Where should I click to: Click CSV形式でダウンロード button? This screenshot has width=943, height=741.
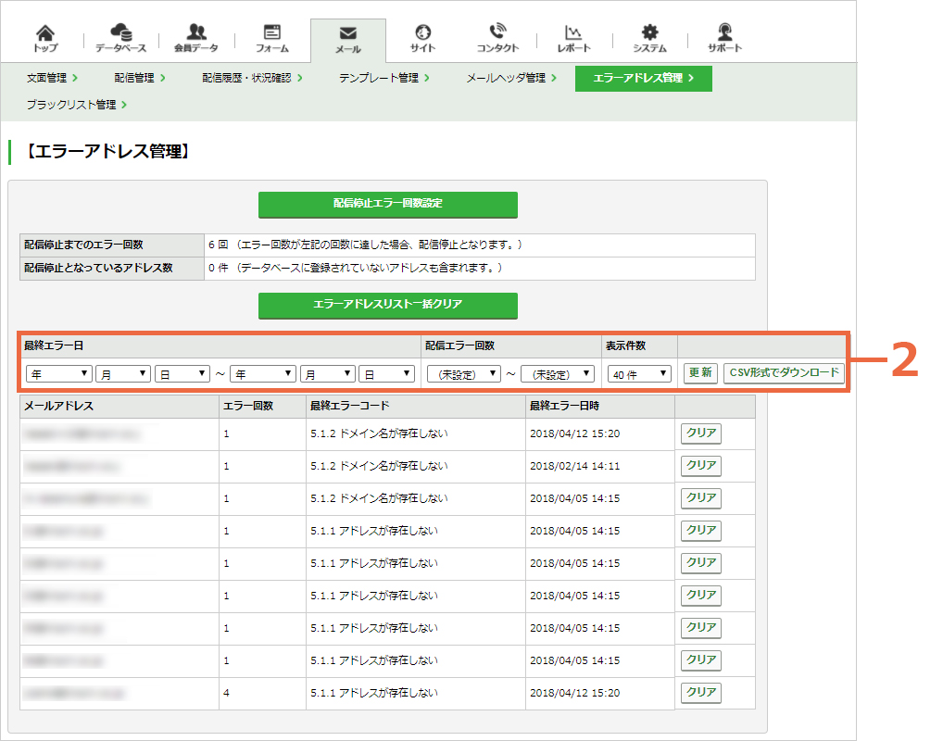784,373
